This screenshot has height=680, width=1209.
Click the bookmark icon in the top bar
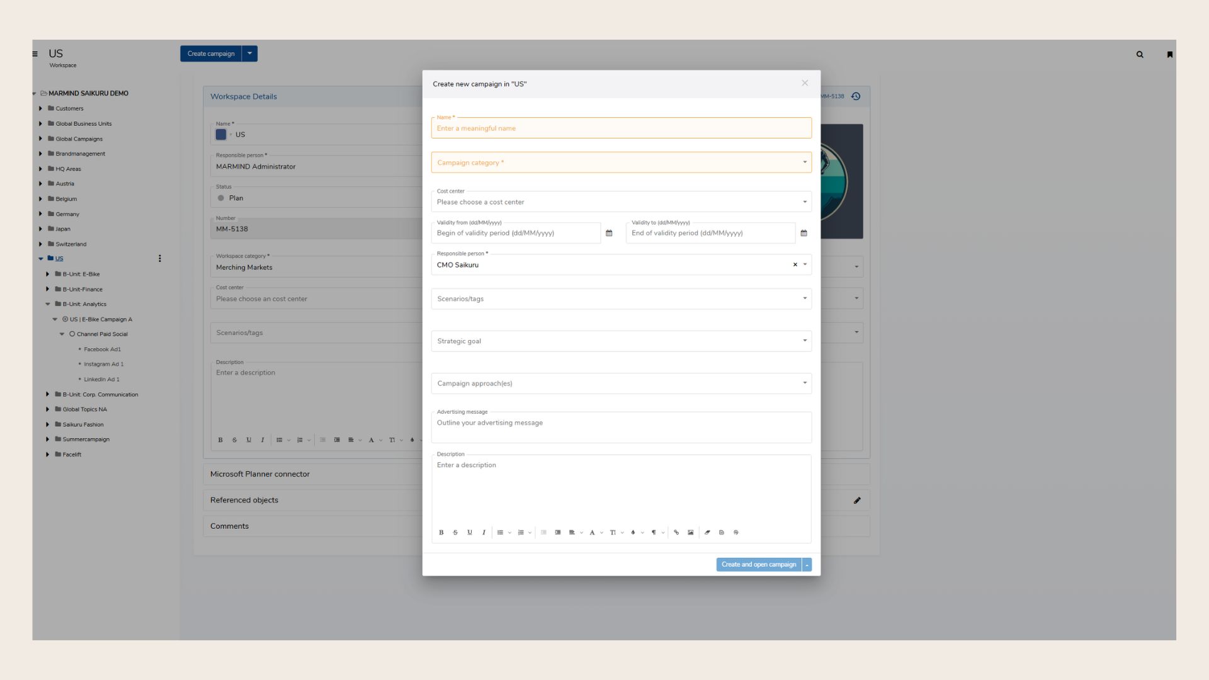(x=1170, y=55)
